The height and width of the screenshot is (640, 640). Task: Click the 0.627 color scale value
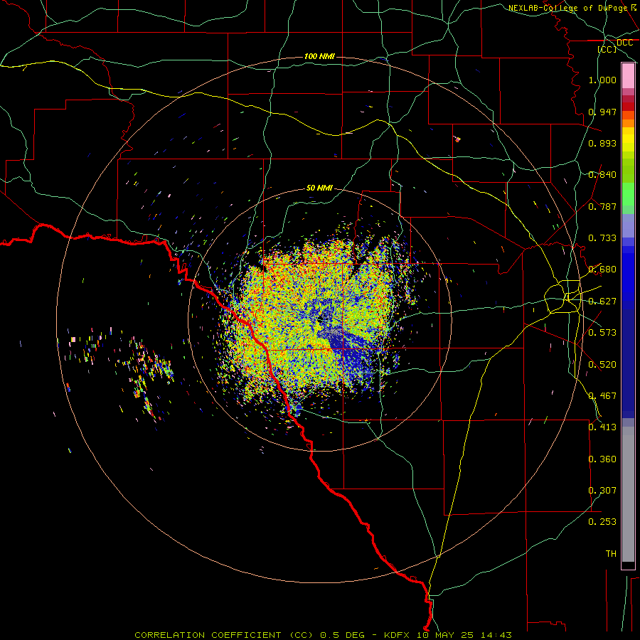pyautogui.click(x=602, y=302)
